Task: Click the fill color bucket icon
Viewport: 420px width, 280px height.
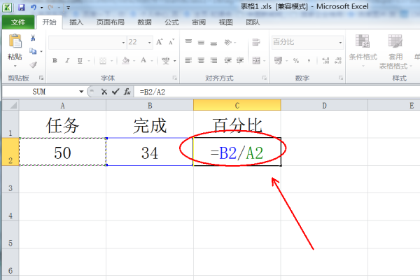Action: pos(125,61)
